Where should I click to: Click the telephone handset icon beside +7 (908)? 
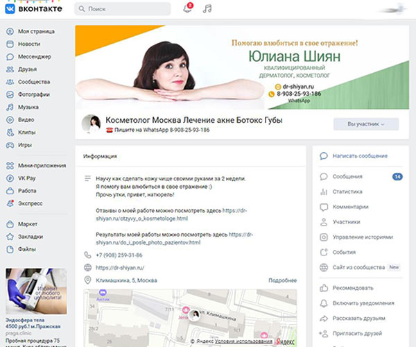[x=87, y=255]
